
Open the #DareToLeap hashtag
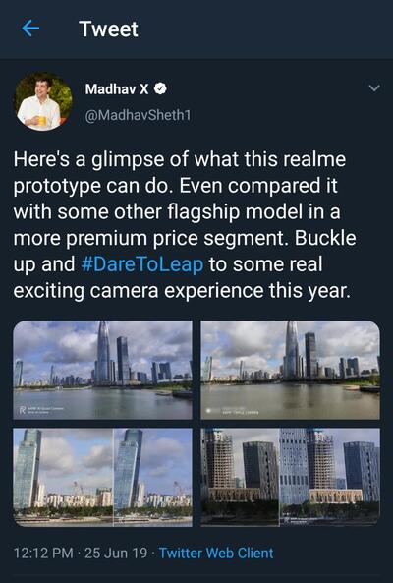click(141, 264)
